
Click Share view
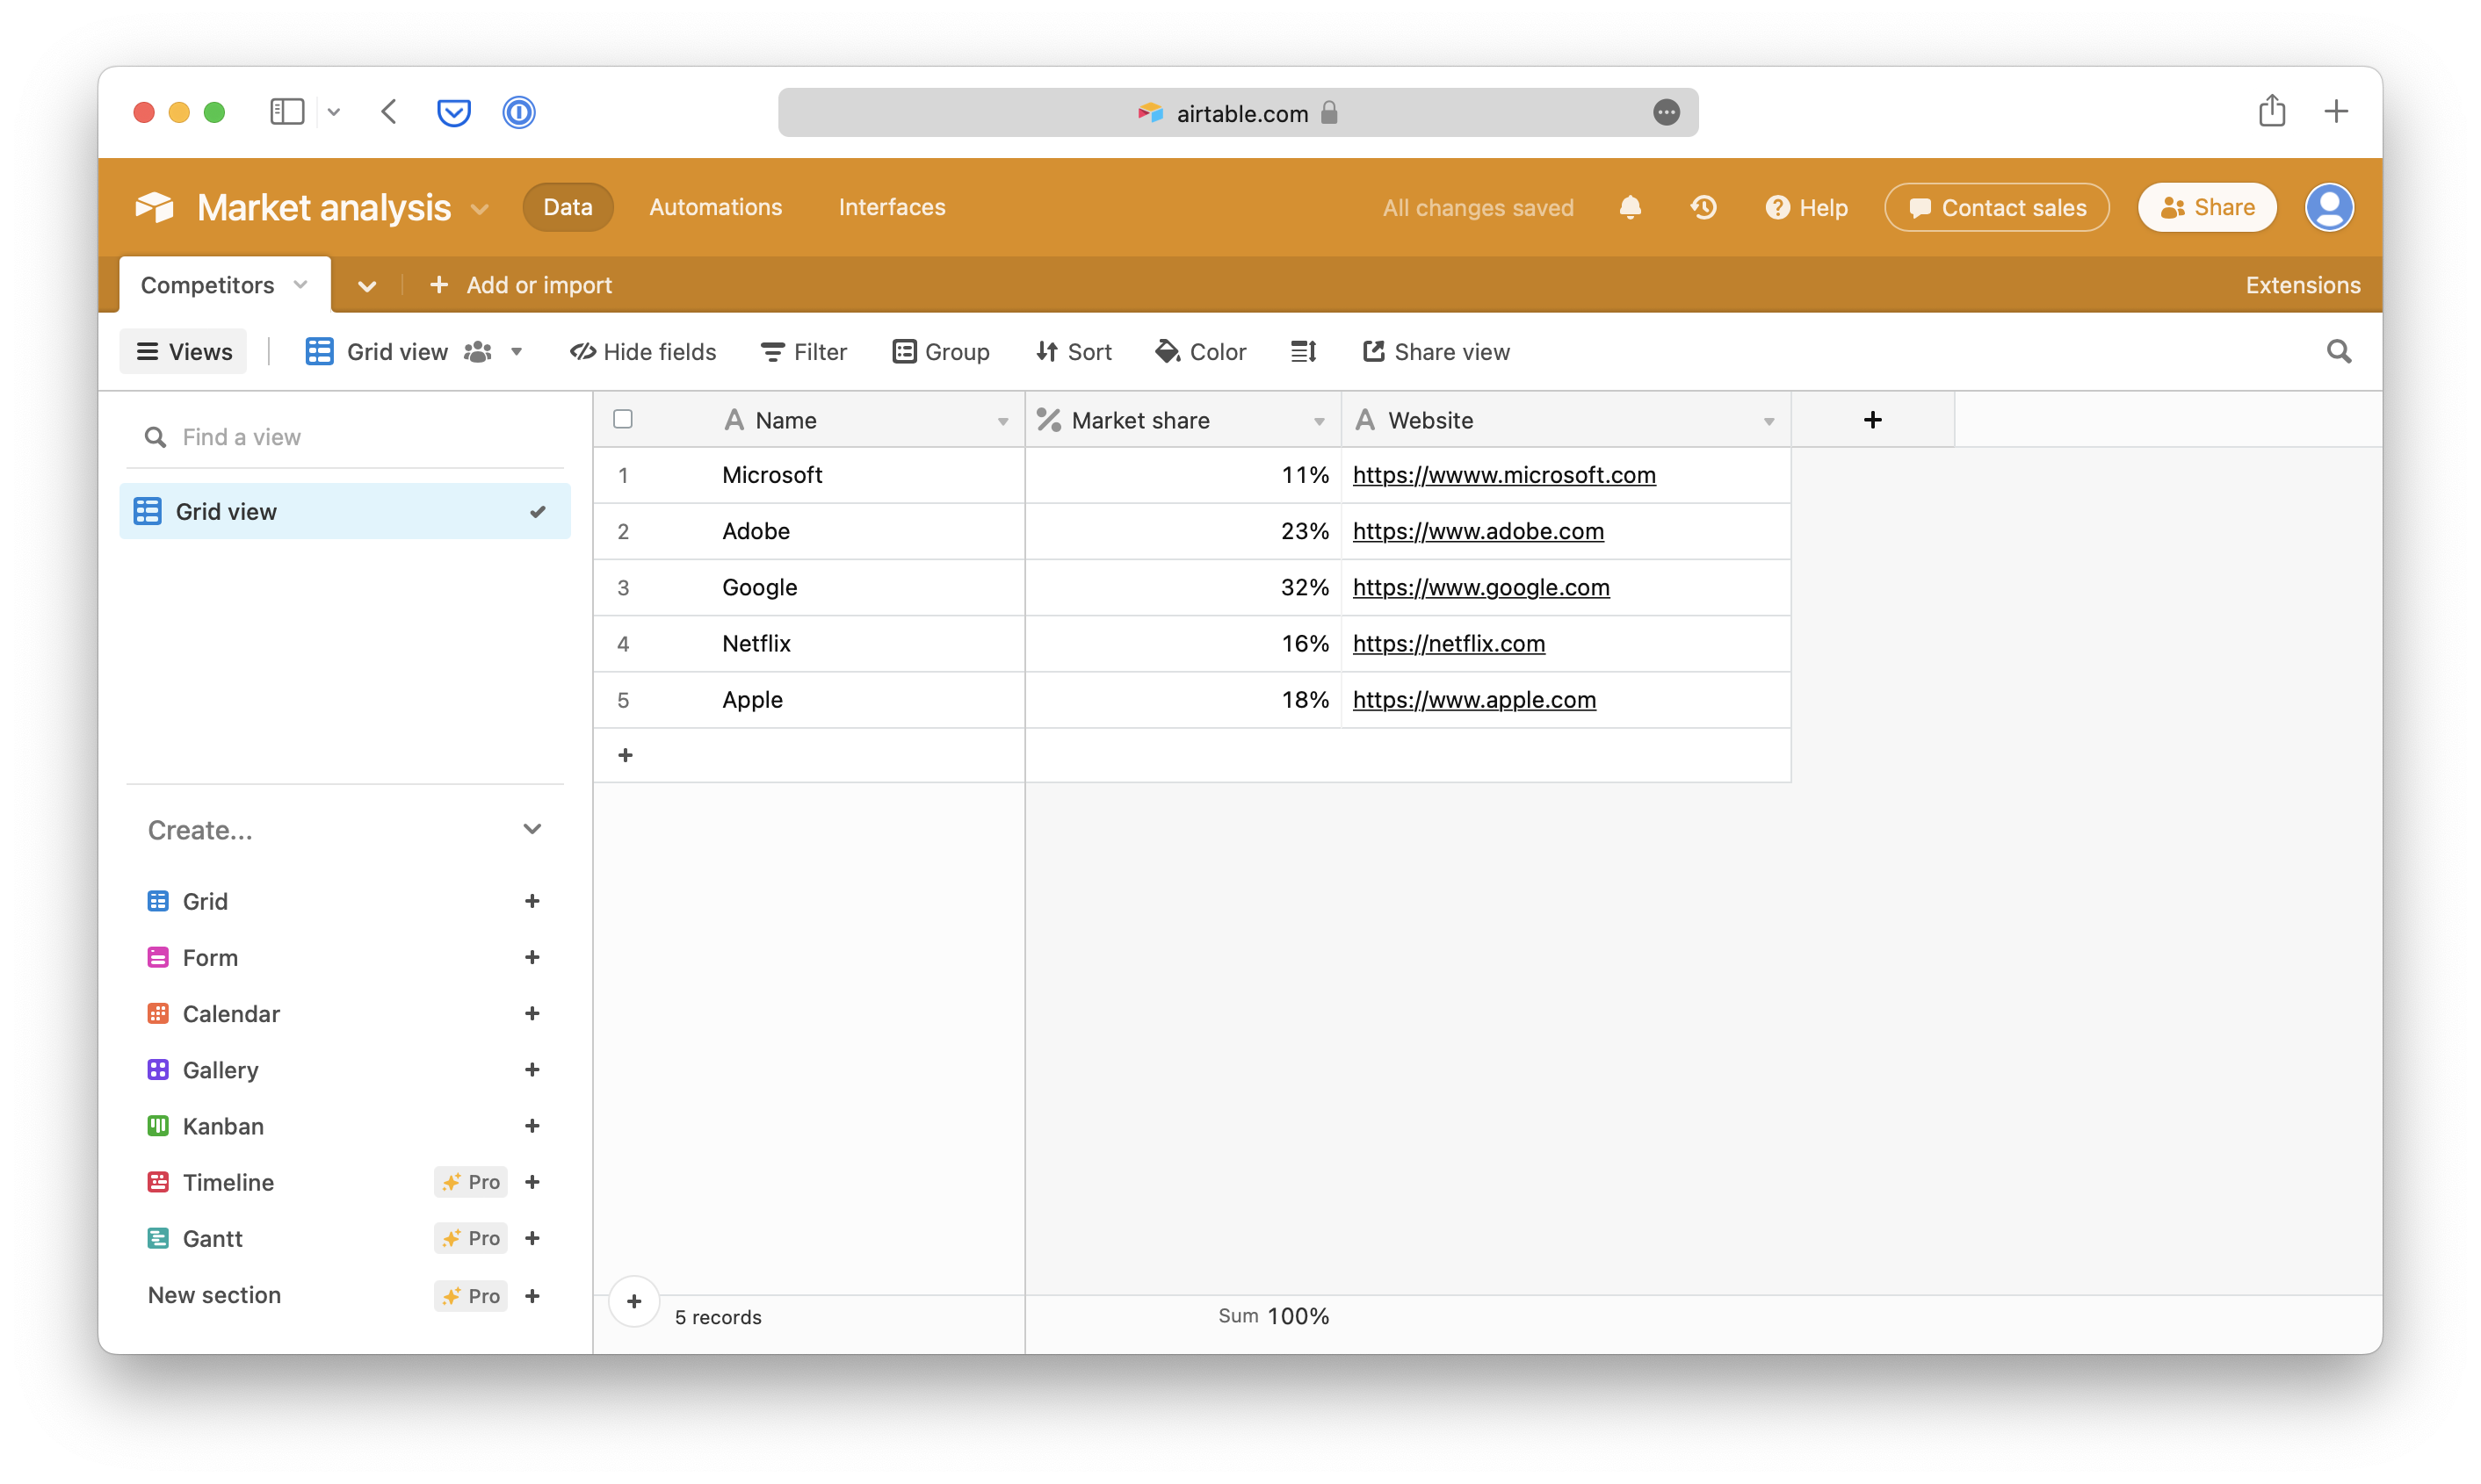coord(1436,351)
